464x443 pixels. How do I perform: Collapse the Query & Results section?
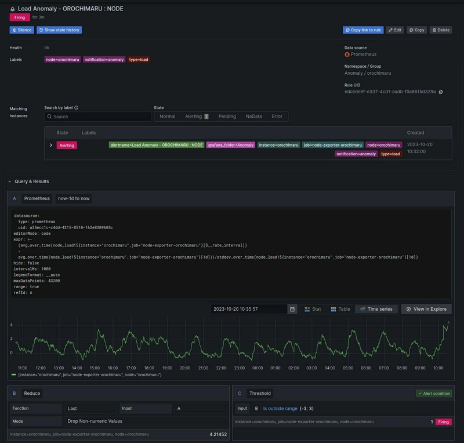point(10,181)
